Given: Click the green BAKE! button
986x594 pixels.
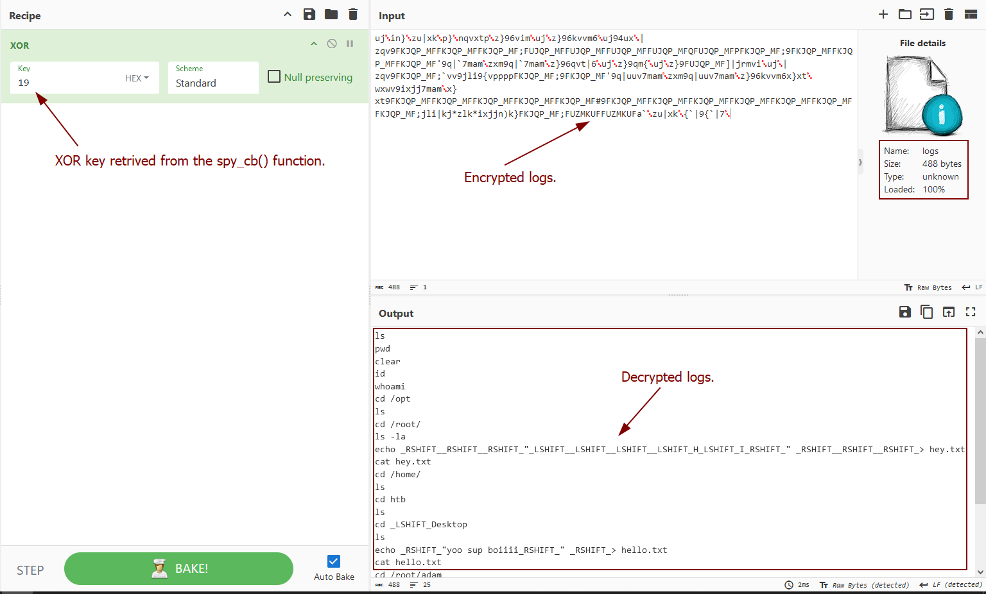Looking at the screenshot, I should (x=178, y=568).
